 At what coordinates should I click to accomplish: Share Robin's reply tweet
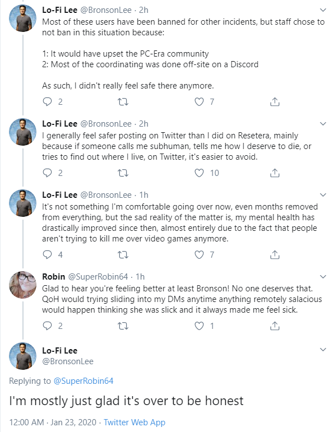(275, 326)
